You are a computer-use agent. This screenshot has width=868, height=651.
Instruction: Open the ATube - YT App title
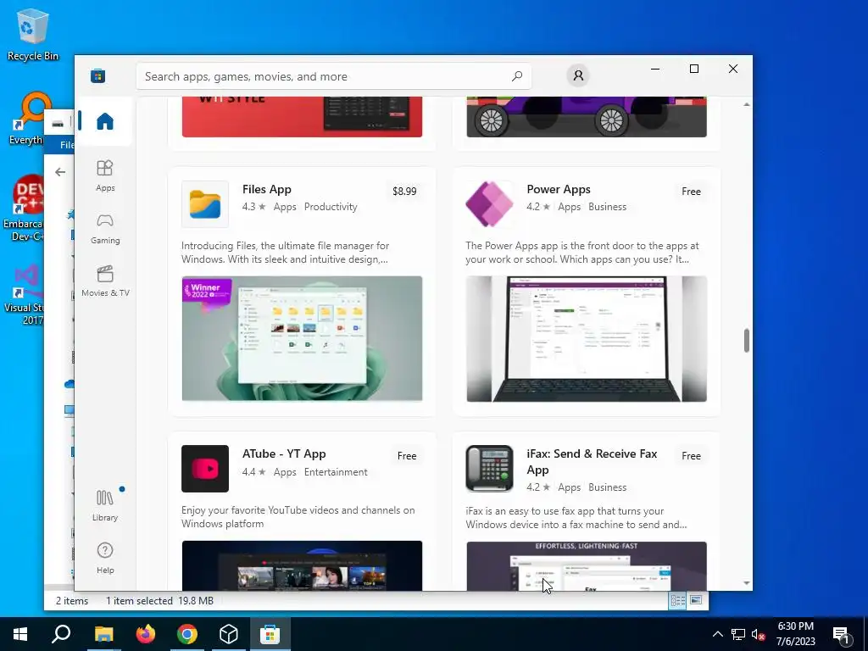[284, 454]
